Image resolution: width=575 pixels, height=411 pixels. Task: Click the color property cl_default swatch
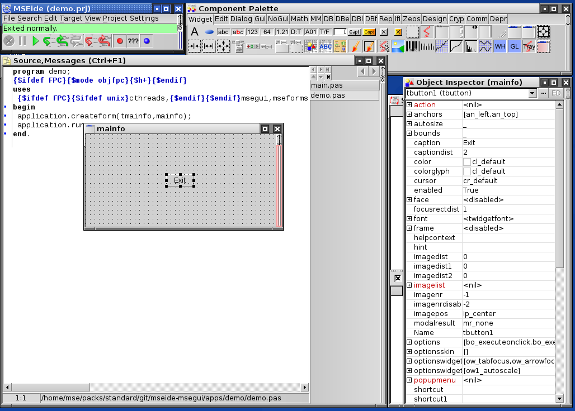coord(467,162)
